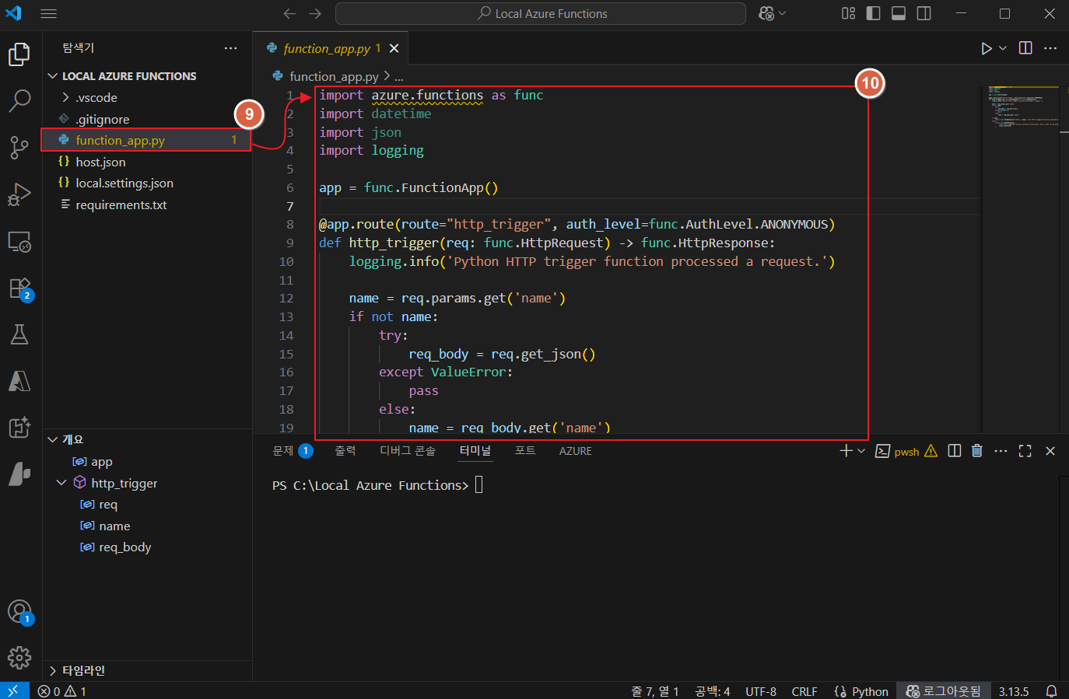Screen dimensions: 1069x699
Task: Create a new terminal with plus icon
Action: [x=846, y=451]
